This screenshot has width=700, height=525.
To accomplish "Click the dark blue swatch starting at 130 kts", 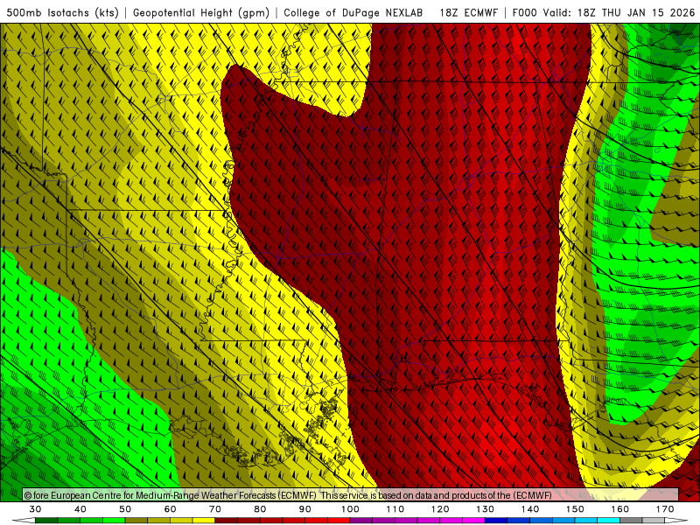I will [496, 521].
